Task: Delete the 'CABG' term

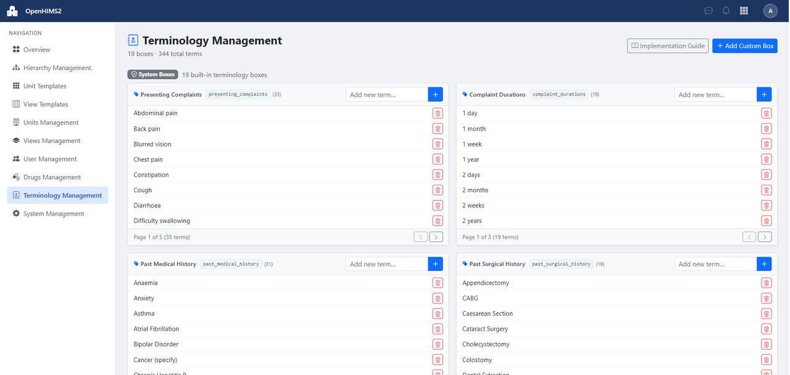Action: coord(767,299)
